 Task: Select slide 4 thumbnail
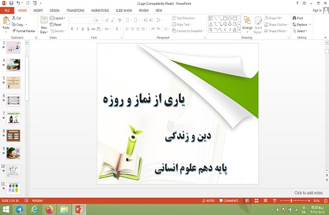point(13,65)
